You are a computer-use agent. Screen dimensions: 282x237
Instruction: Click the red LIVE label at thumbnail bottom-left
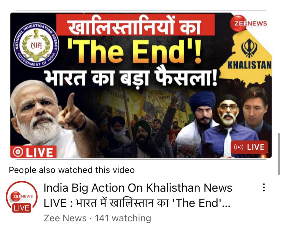pyautogui.click(x=33, y=152)
